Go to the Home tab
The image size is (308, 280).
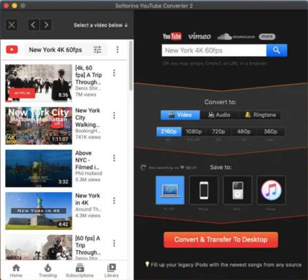16,270
